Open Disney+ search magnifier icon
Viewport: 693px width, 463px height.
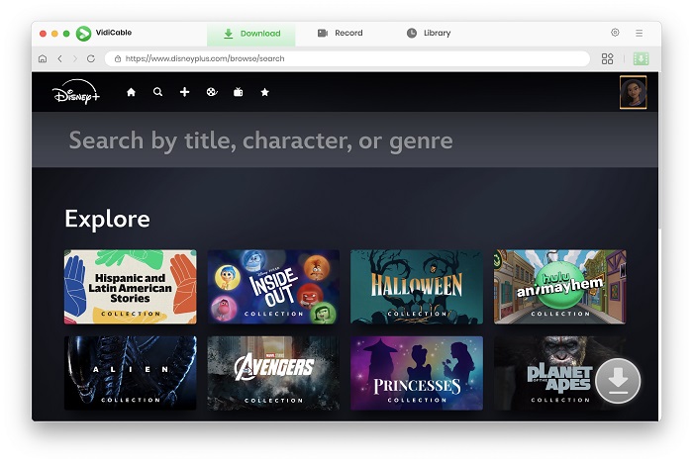pyautogui.click(x=157, y=92)
